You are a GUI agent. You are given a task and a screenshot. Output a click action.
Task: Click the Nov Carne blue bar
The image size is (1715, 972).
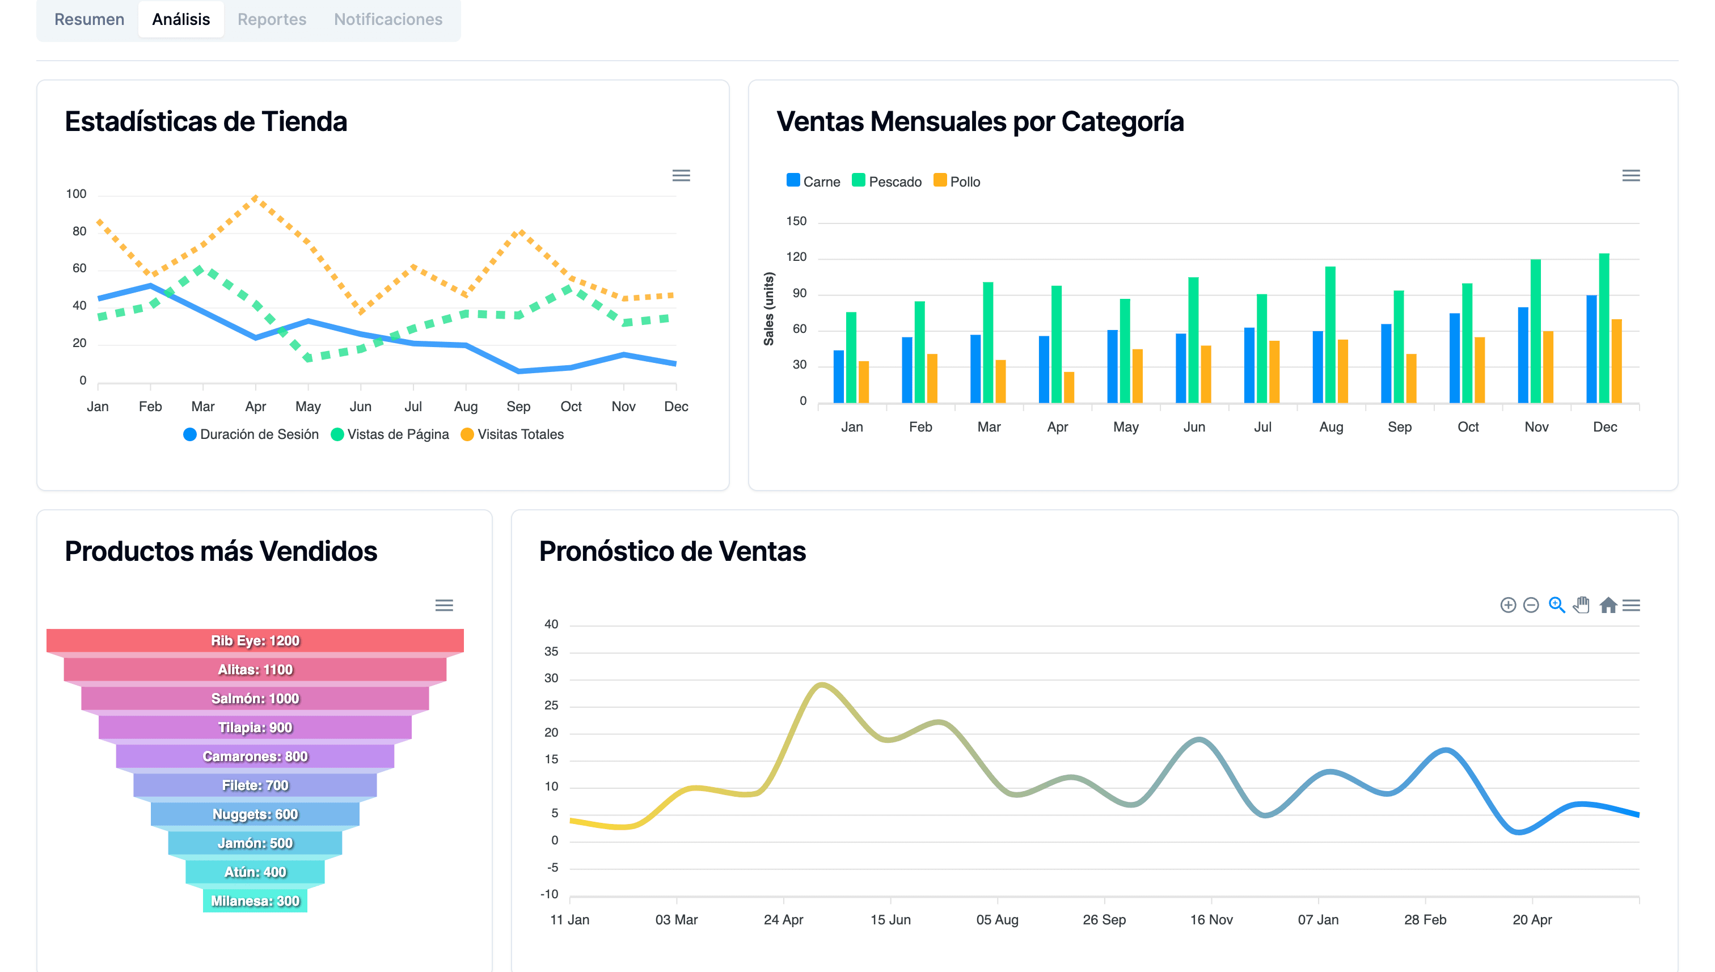1523,355
